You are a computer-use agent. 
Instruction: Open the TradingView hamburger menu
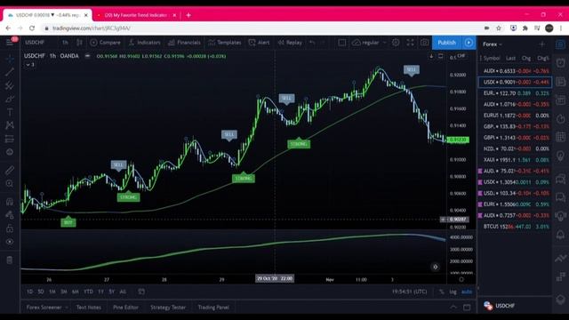(10, 43)
